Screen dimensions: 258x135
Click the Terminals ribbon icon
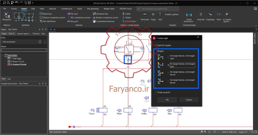[145, 14]
